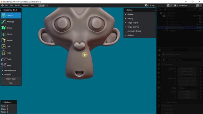Click the Scene selector icon
The image size is (203, 114).
(x=147, y=5)
